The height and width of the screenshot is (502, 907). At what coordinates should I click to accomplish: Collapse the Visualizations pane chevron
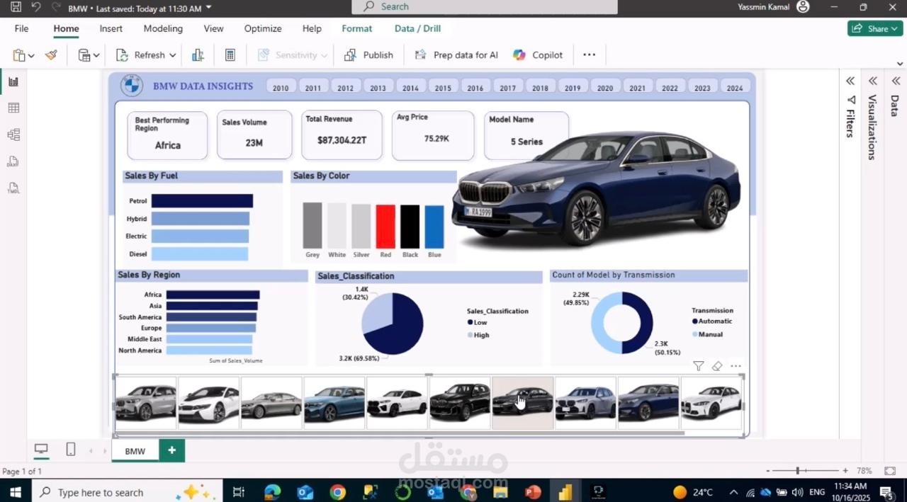click(872, 81)
